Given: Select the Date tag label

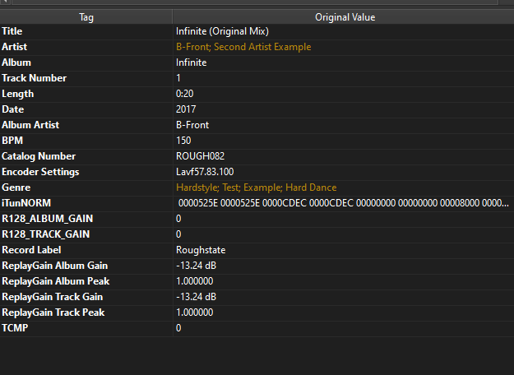Looking at the screenshot, I should [x=13, y=109].
